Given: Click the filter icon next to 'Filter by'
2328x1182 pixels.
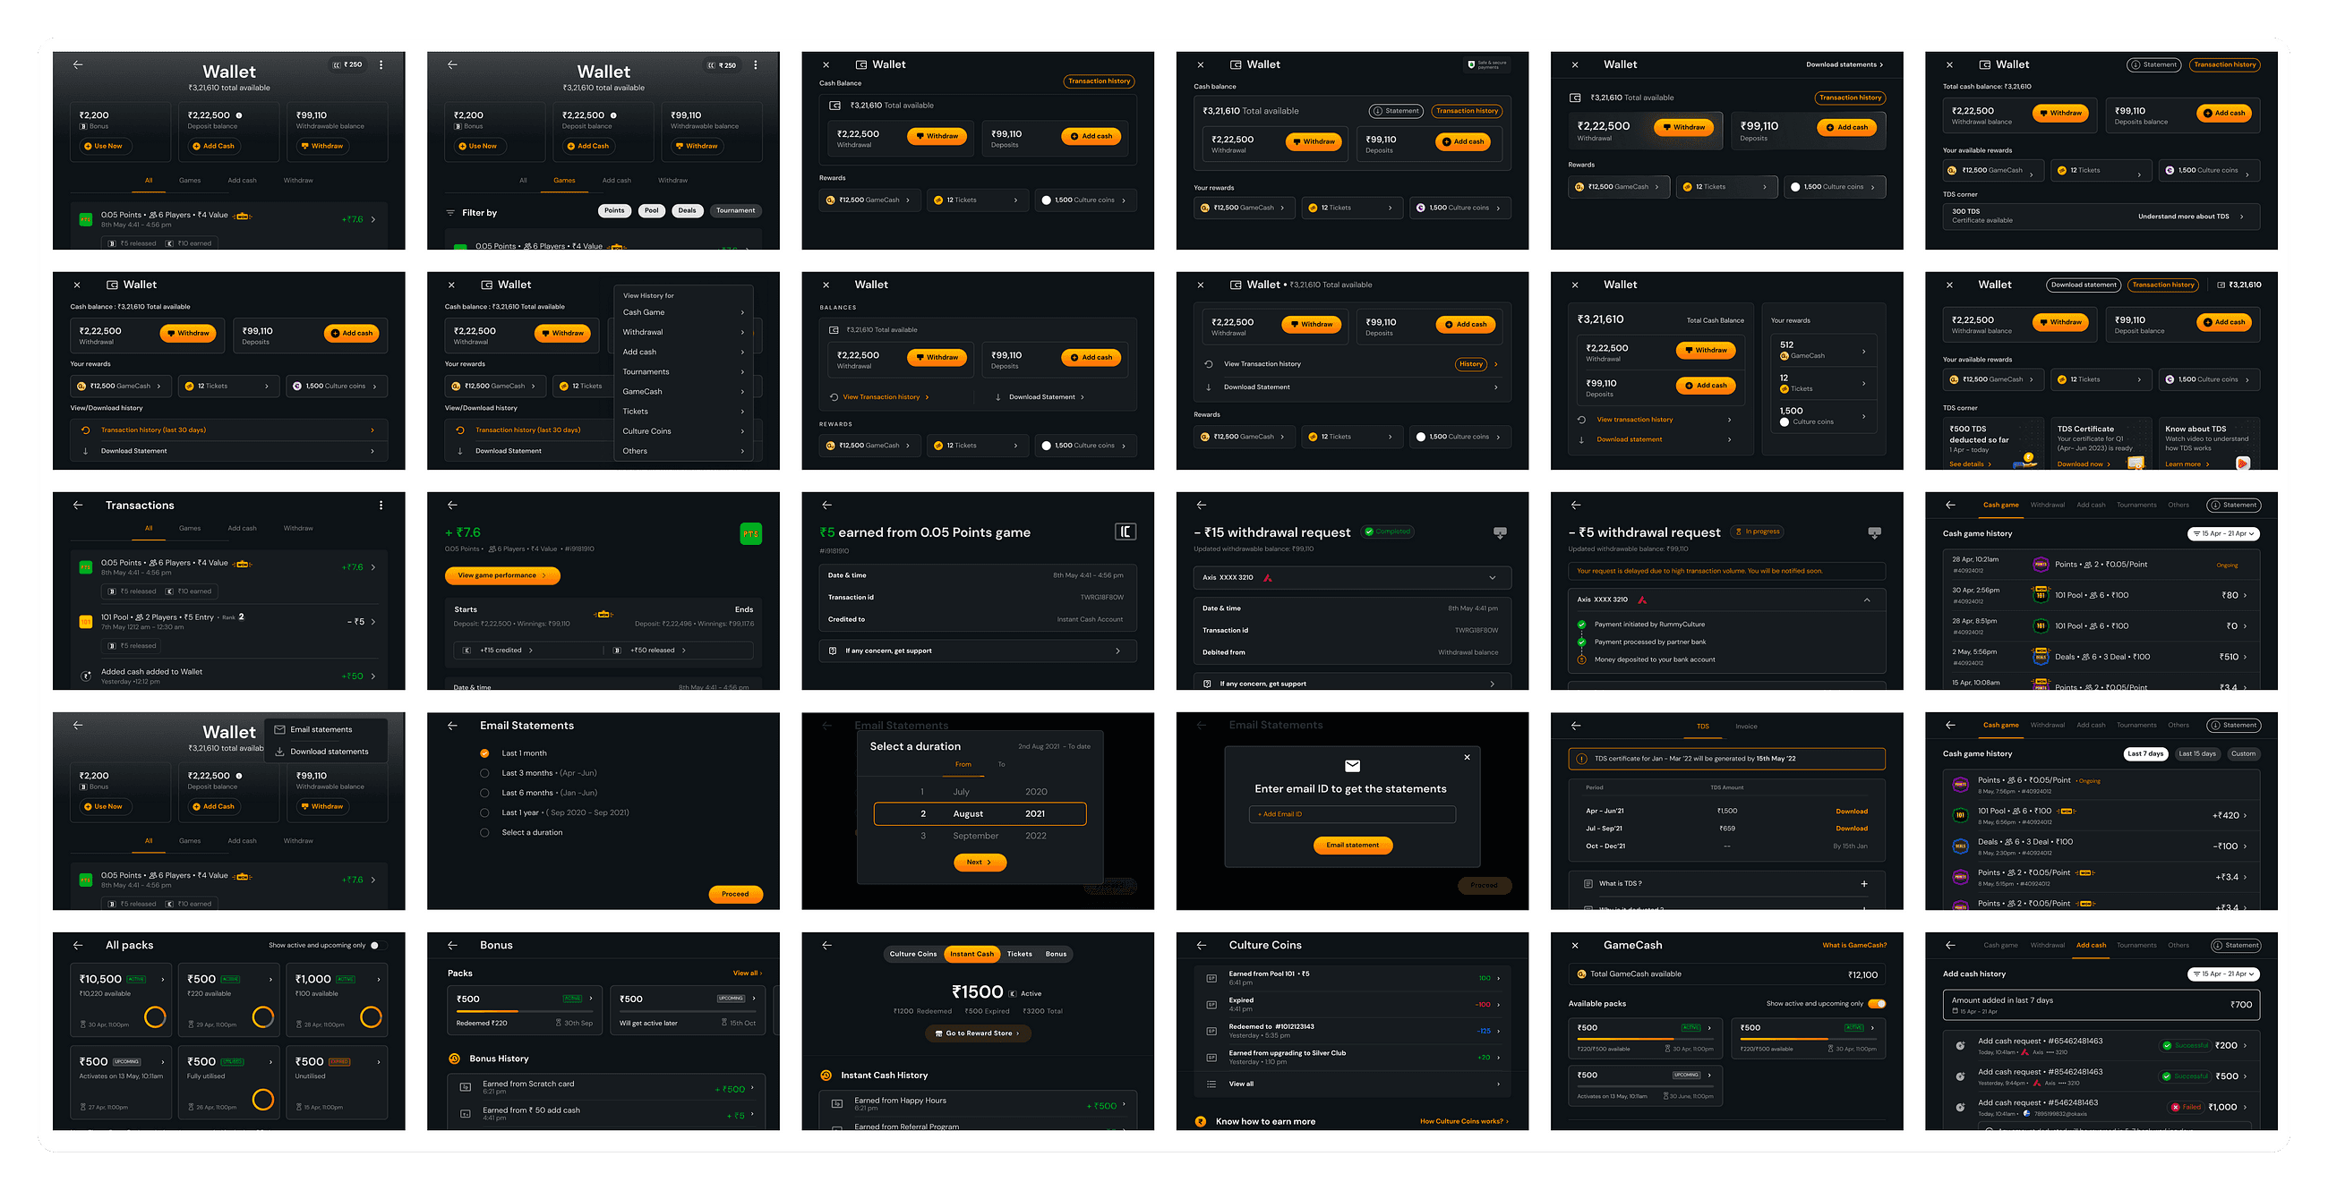Looking at the screenshot, I should point(450,213).
